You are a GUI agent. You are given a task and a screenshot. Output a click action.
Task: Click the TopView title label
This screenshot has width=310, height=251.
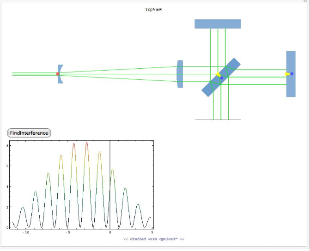point(154,9)
